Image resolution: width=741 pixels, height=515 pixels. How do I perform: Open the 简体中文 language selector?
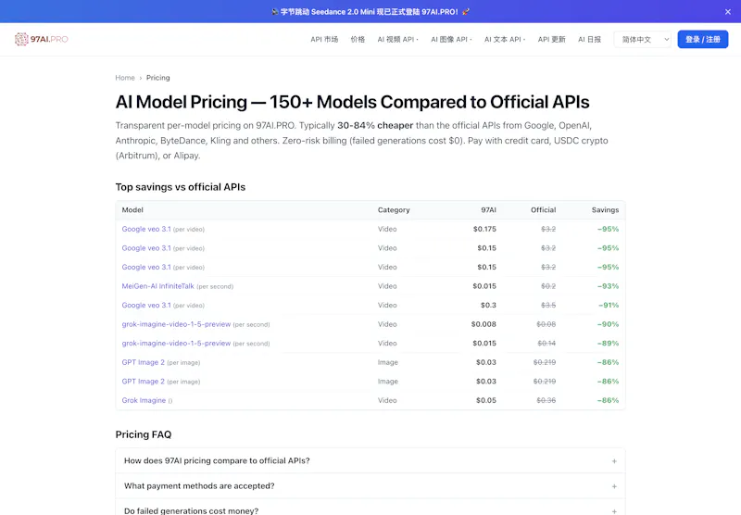coord(643,39)
